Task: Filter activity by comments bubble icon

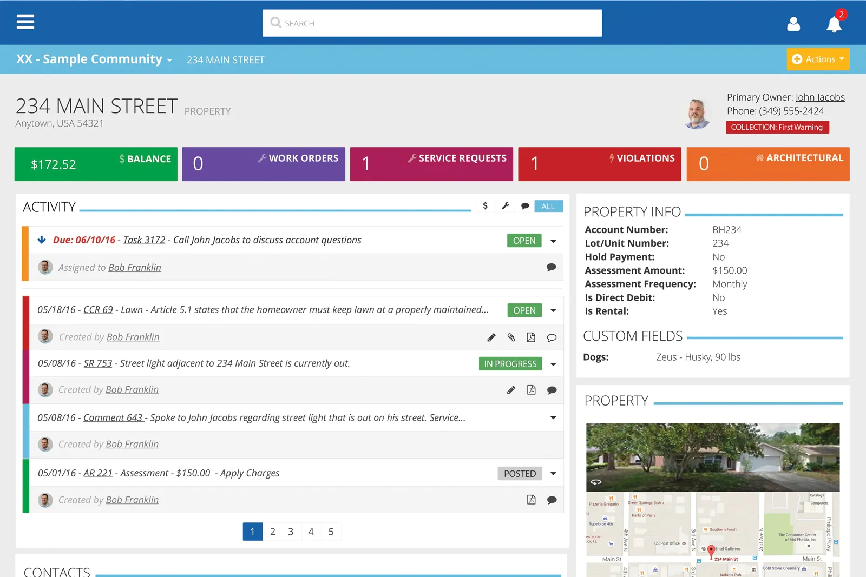Action: 525,206
